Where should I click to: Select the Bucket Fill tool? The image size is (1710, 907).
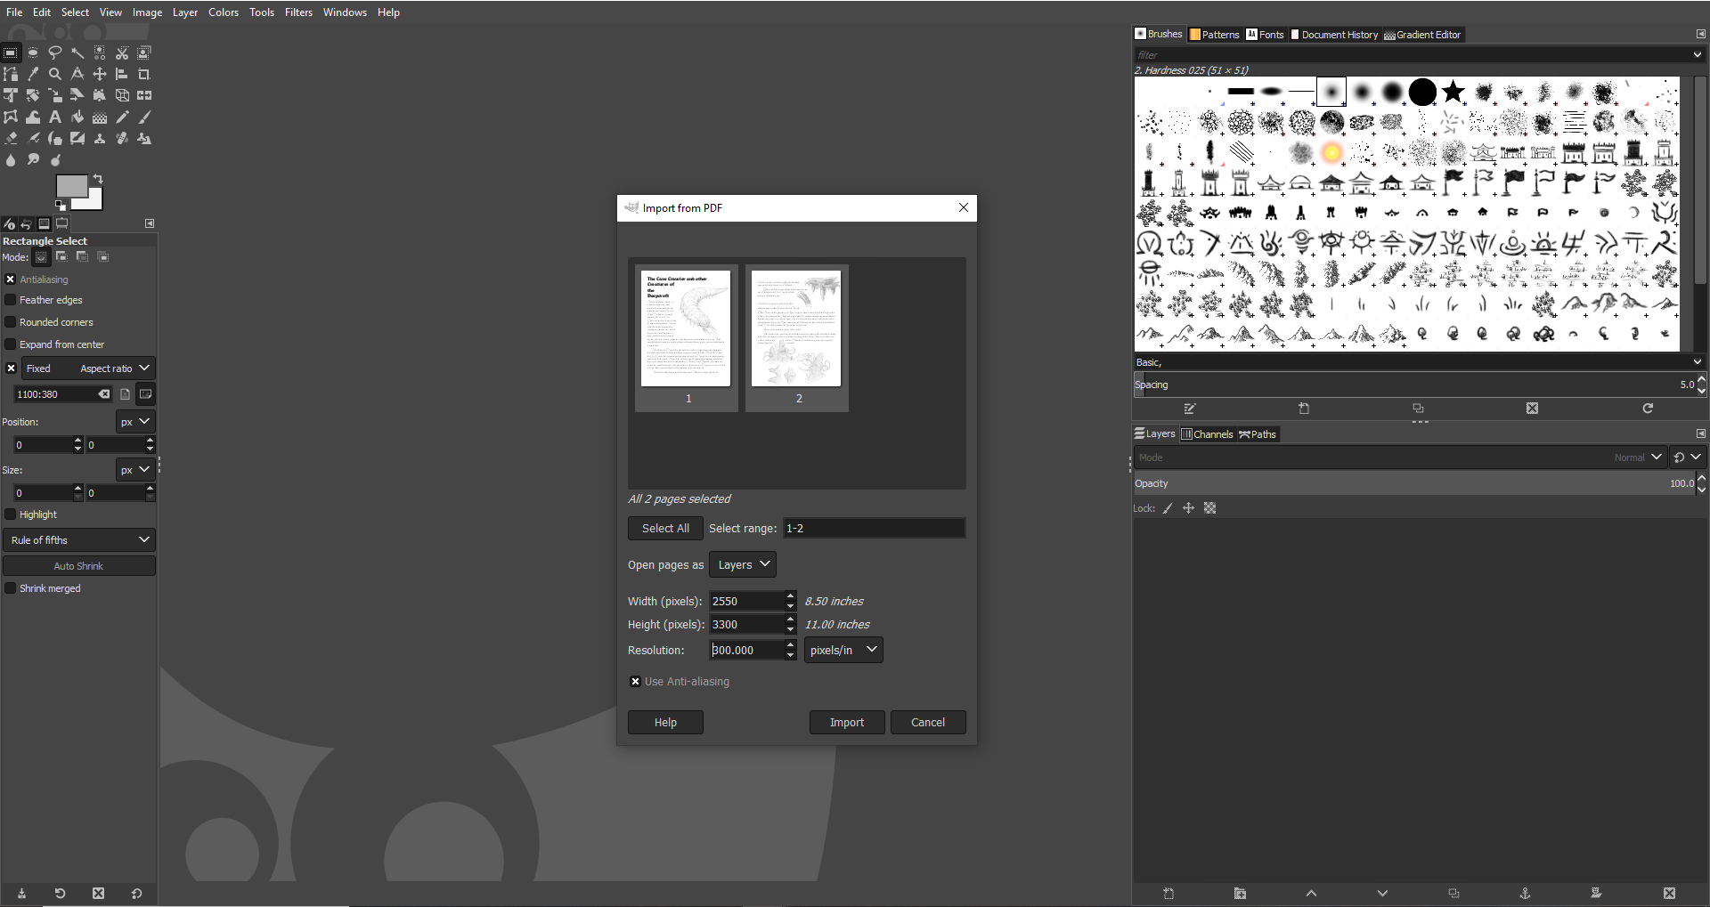pos(77,117)
